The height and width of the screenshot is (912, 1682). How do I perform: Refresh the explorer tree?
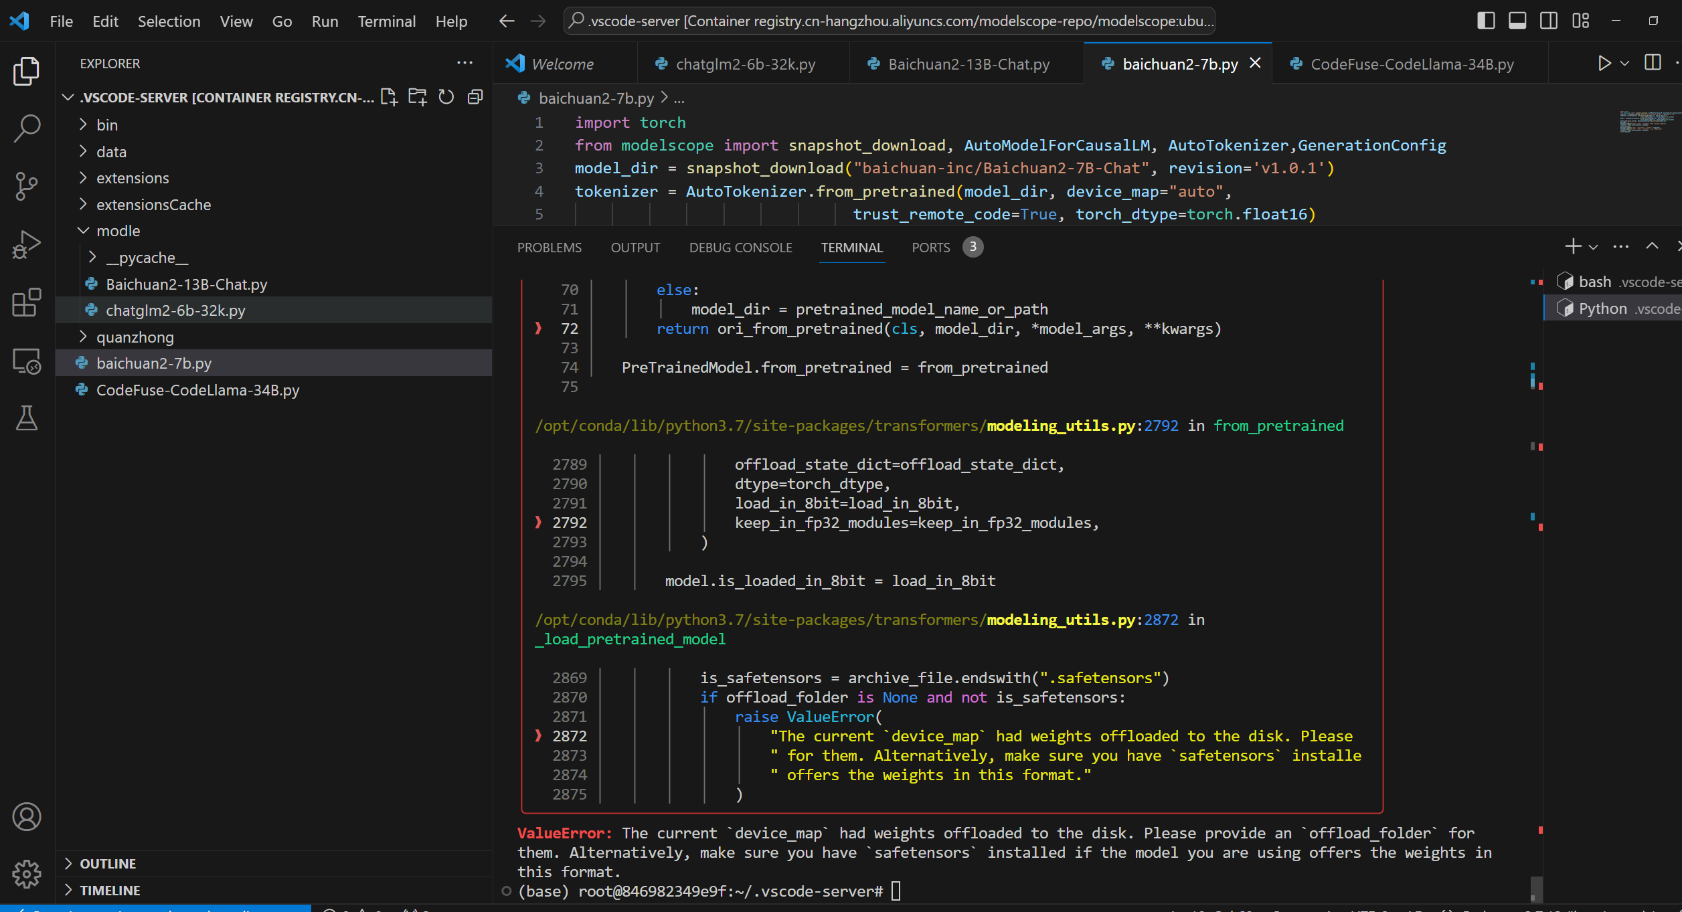click(446, 98)
